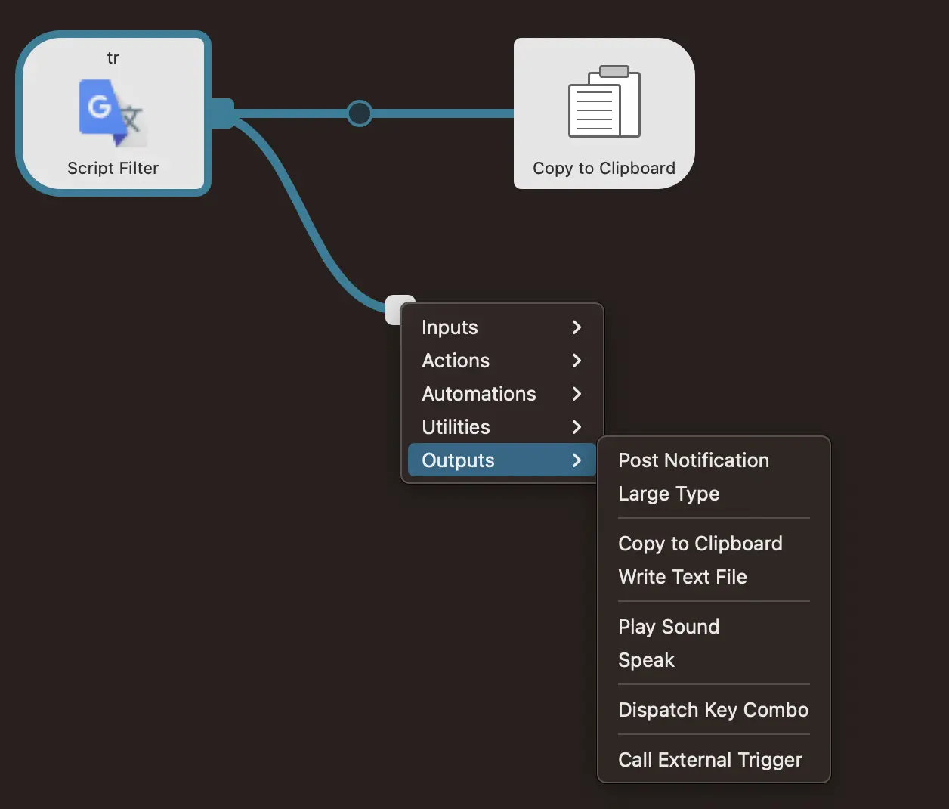This screenshot has width=949, height=809.
Task: Choose Speak output
Action: pos(713,660)
